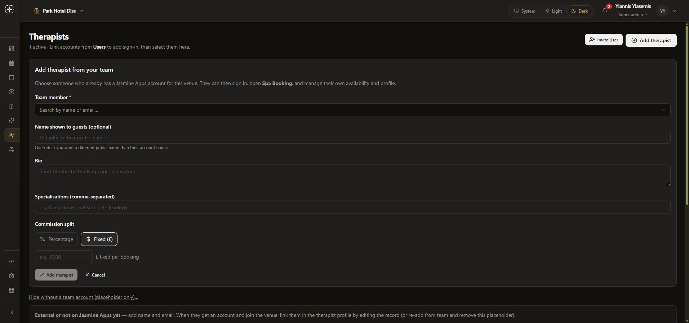Click 'Add therapist from your team' heading
Image resolution: width=689 pixels, height=323 pixels.
point(74,70)
